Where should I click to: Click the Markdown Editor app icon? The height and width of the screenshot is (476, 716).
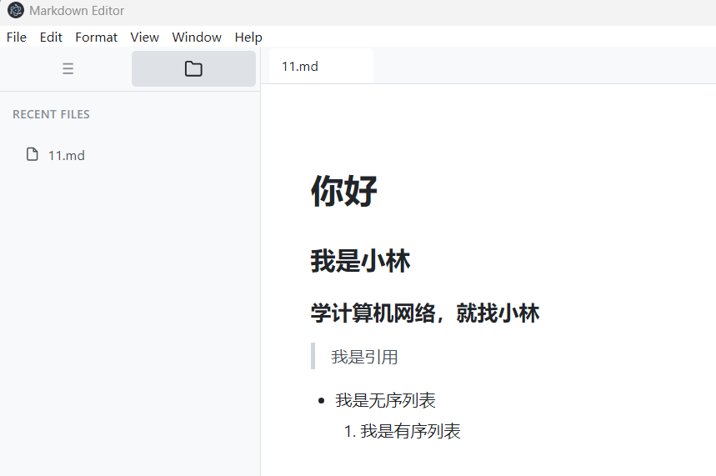coord(16,10)
